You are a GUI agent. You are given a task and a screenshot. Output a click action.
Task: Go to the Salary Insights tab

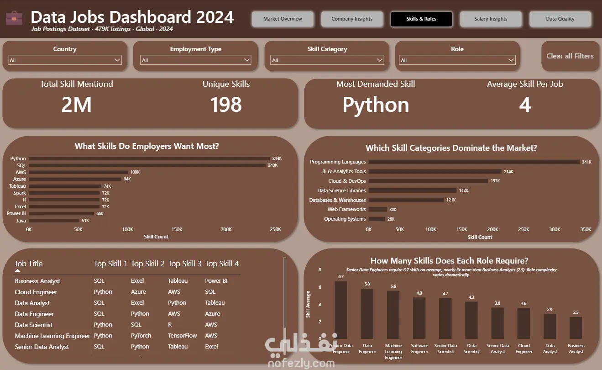coord(491,19)
